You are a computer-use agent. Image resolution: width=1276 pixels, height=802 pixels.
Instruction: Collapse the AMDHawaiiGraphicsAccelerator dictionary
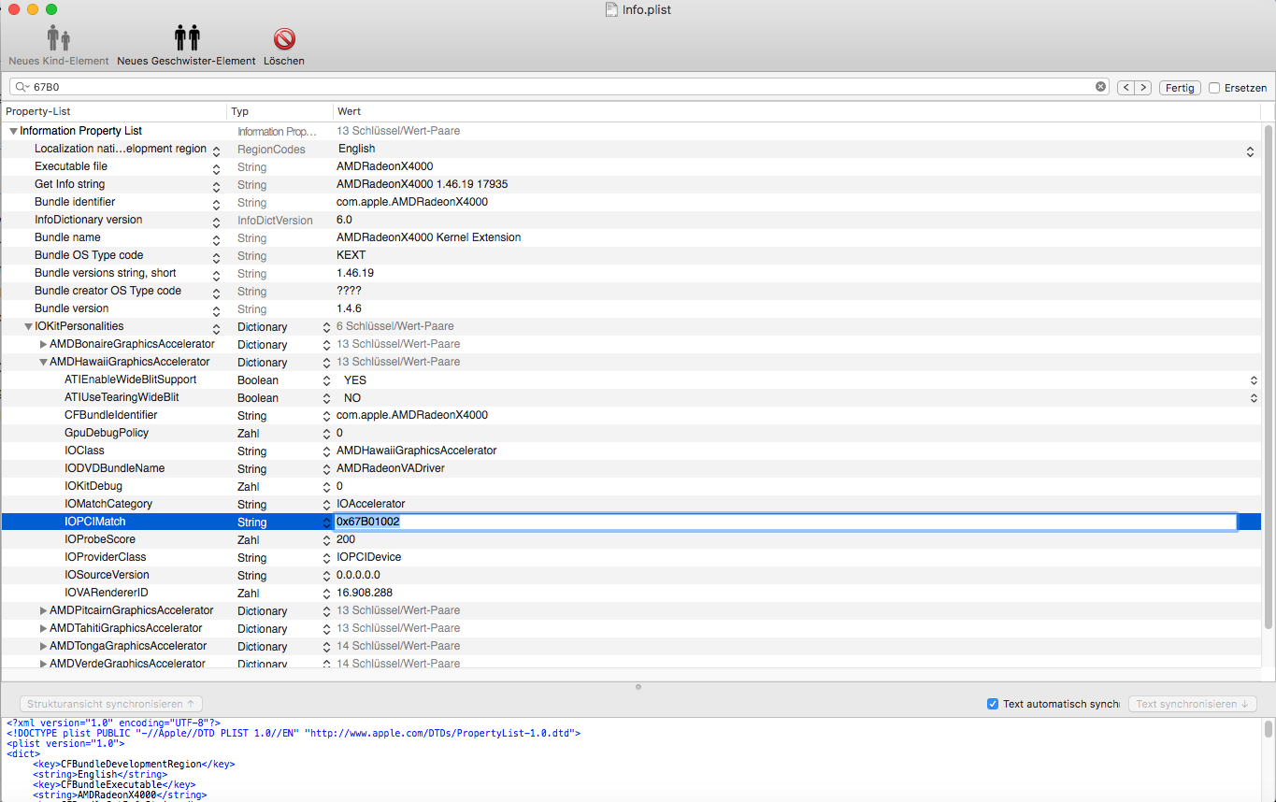44,363
